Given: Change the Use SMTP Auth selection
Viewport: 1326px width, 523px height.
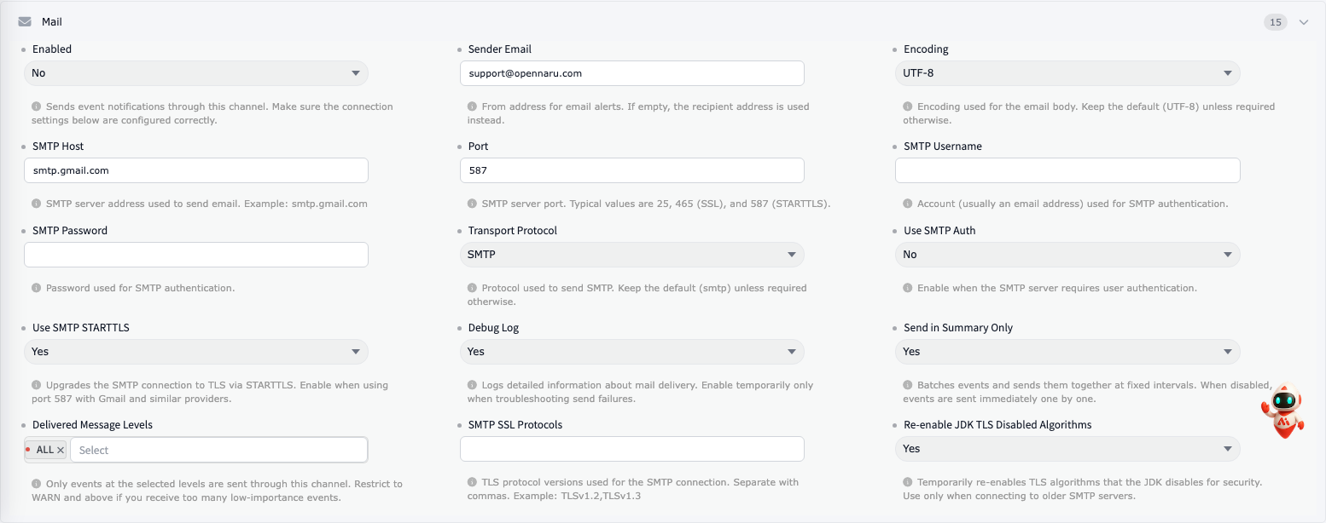Looking at the screenshot, I should click(x=1067, y=255).
